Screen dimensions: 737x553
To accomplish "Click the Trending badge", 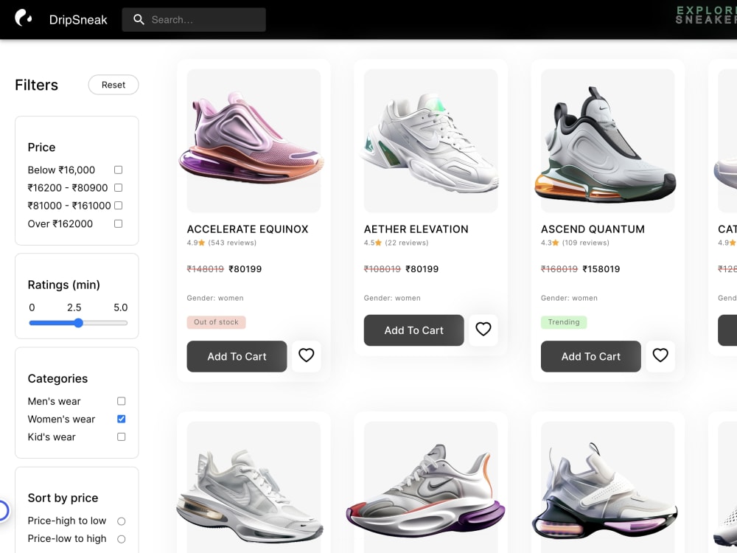I will 564,322.
